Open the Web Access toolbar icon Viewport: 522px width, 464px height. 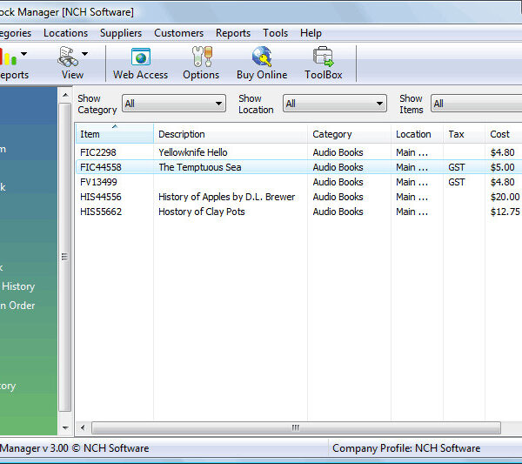[x=140, y=57]
